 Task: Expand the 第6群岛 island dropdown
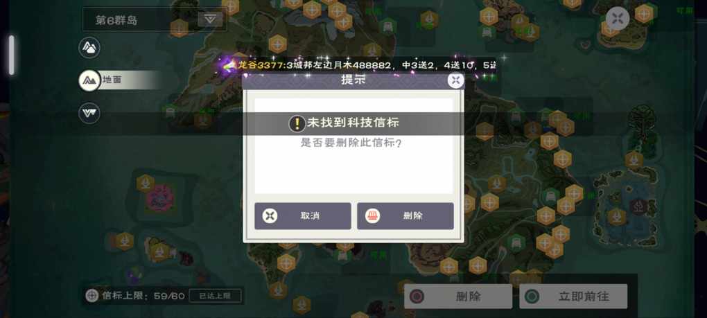pyautogui.click(x=210, y=19)
